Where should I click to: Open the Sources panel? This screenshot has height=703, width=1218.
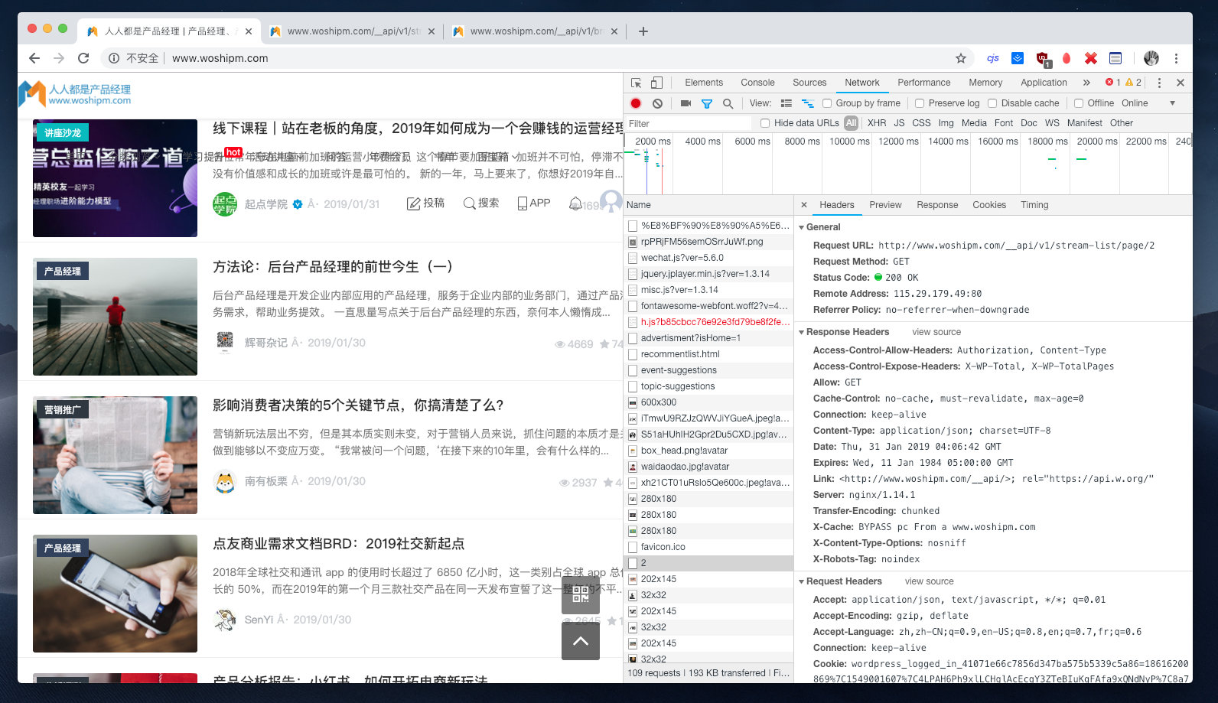(809, 83)
